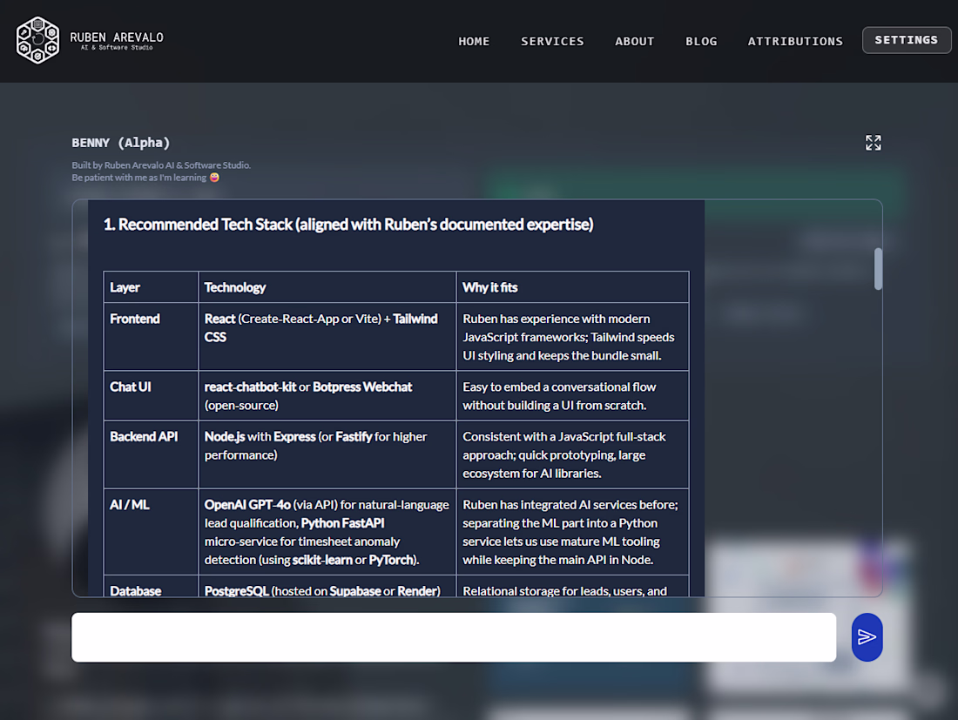958x720 pixels.
Task: Click 'Ruben has integrated AI services' cell
Action: (572, 532)
